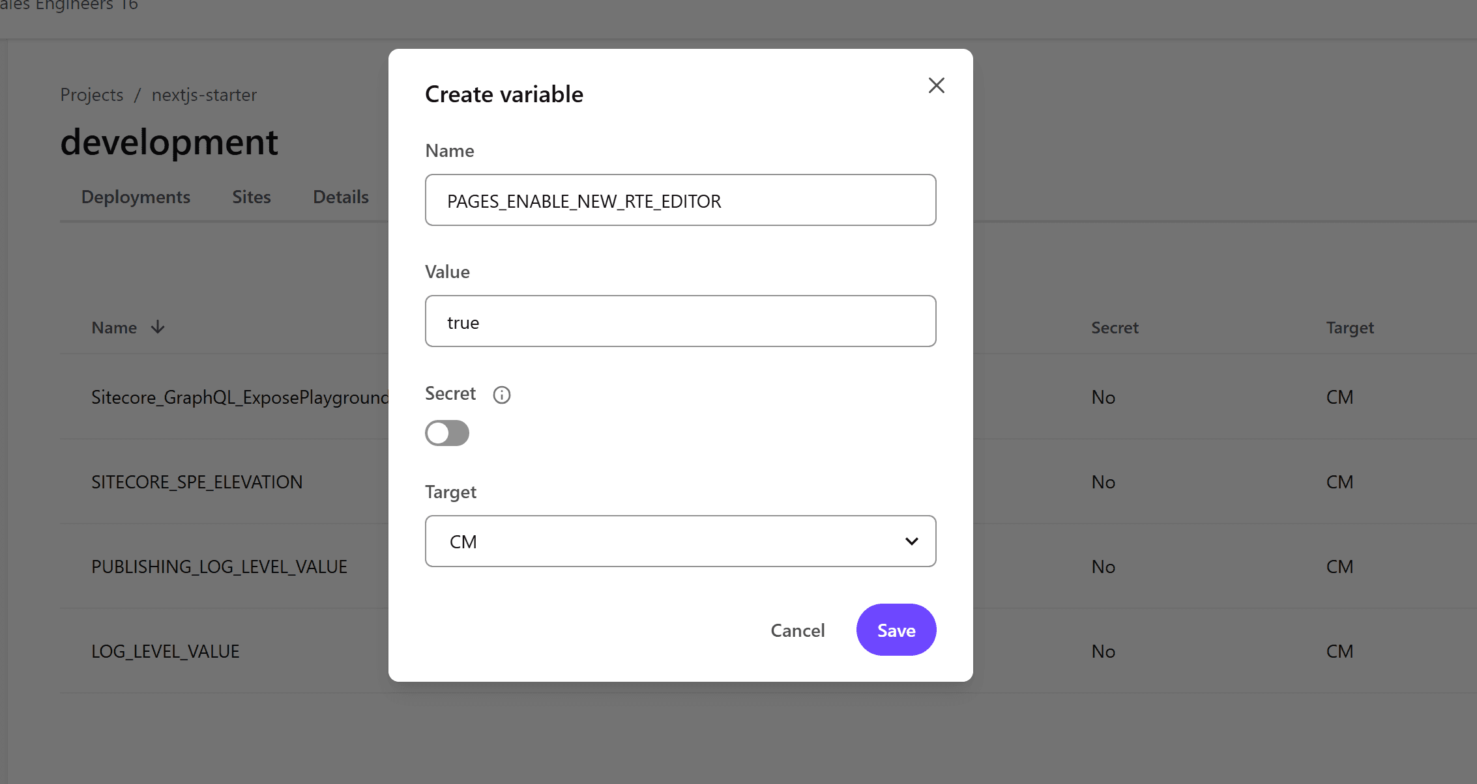The width and height of the screenshot is (1477, 784).
Task: Click the Target dropdown chevron arrow
Action: tap(911, 541)
